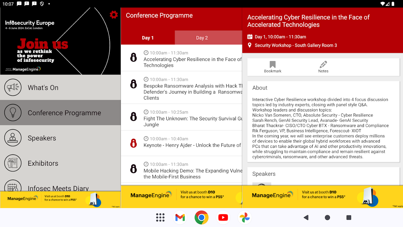Tap the What's On megaphone icon
The image size is (403, 227).
pos(13,87)
